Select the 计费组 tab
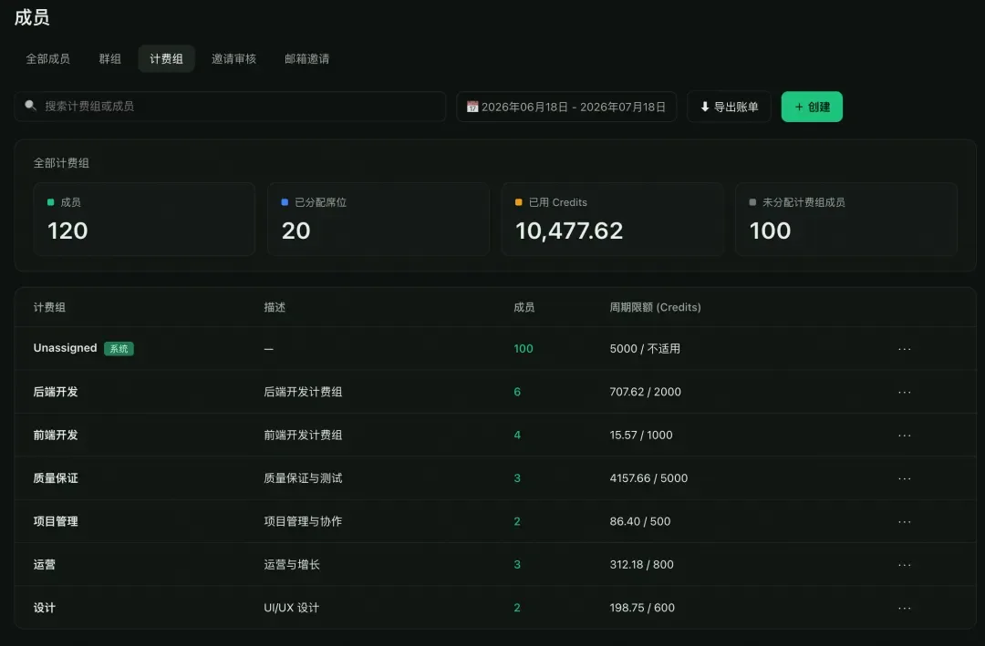Viewport: 985px width, 646px height. click(x=167, y=58)
